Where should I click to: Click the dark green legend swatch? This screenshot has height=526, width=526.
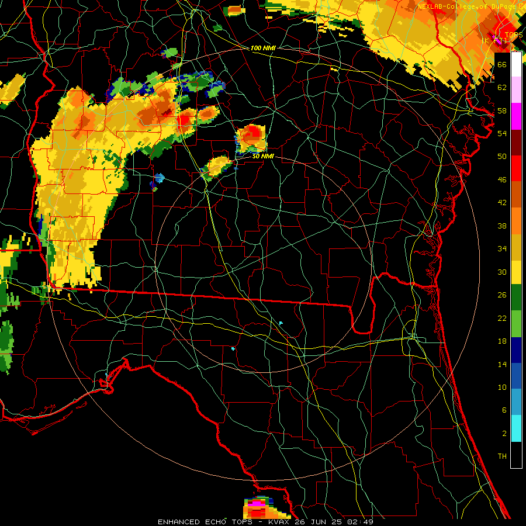[x=516, y=297]
